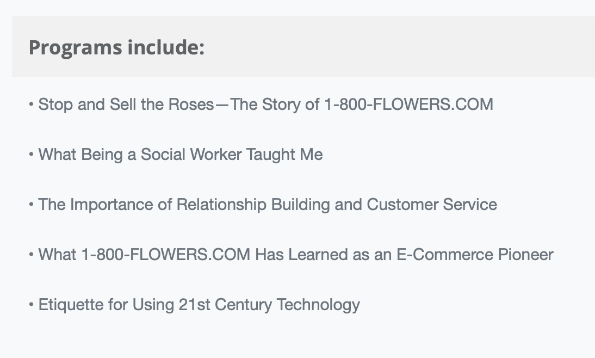Click the phrase "Customer Service" in third item
595x358 pixels.
[x=432, y=205]
